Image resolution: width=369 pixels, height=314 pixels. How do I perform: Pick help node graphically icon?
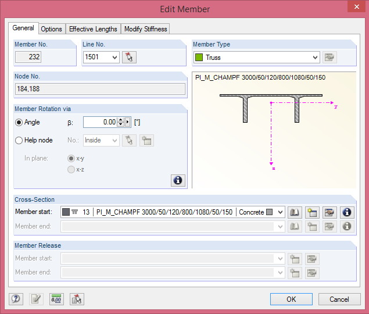coord(129,140)
